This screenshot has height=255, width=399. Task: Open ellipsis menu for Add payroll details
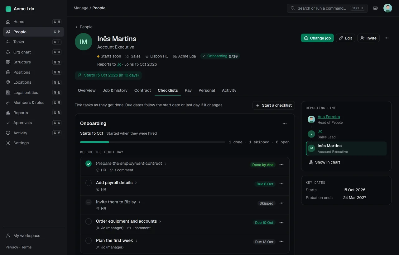281,184
